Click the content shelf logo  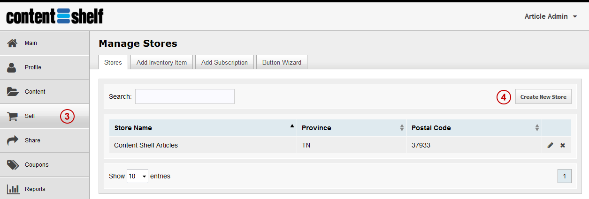pos(54,16)
